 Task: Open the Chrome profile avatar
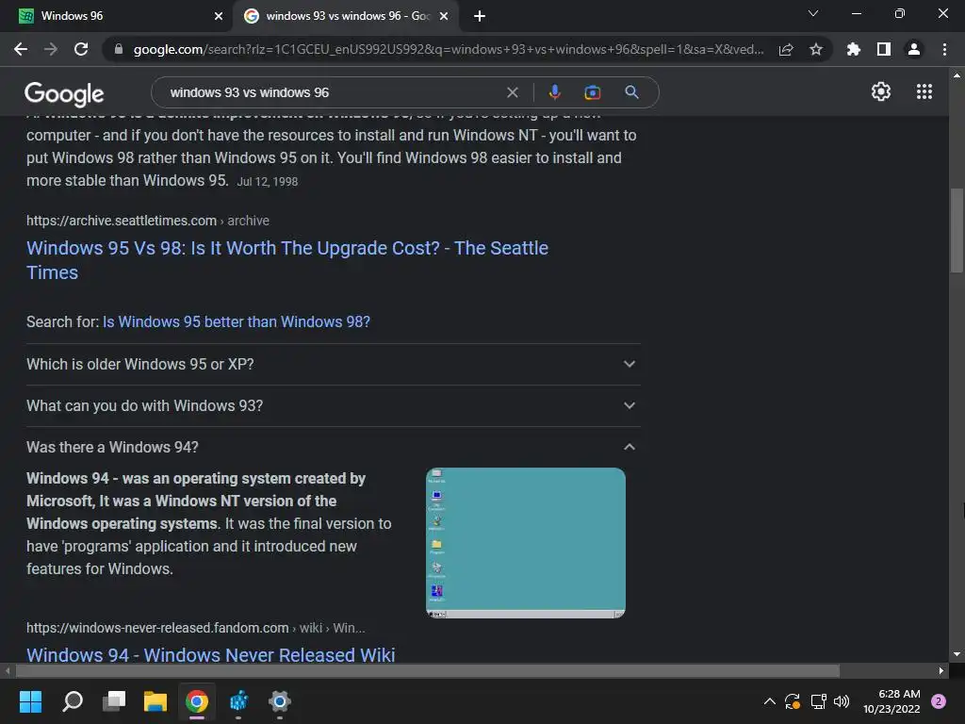[x=914, y=49]
